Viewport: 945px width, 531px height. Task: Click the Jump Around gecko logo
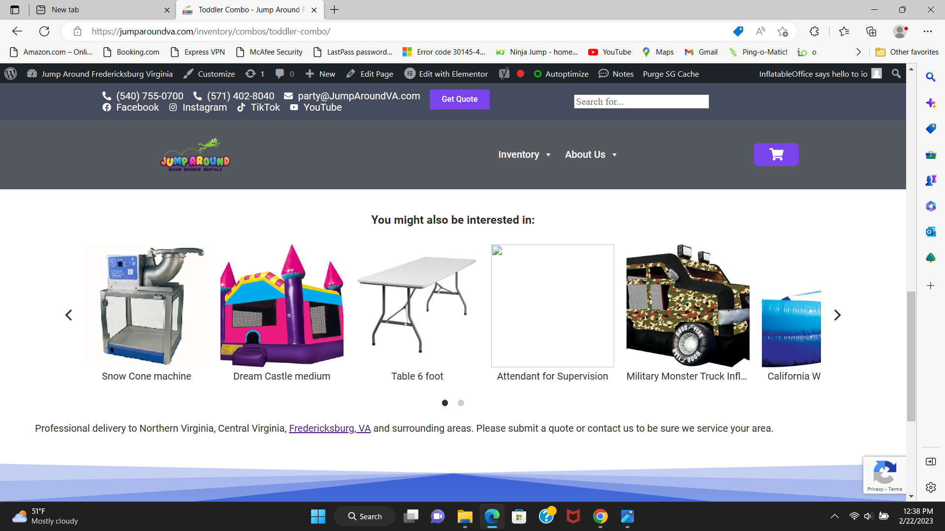click(195, 154)
